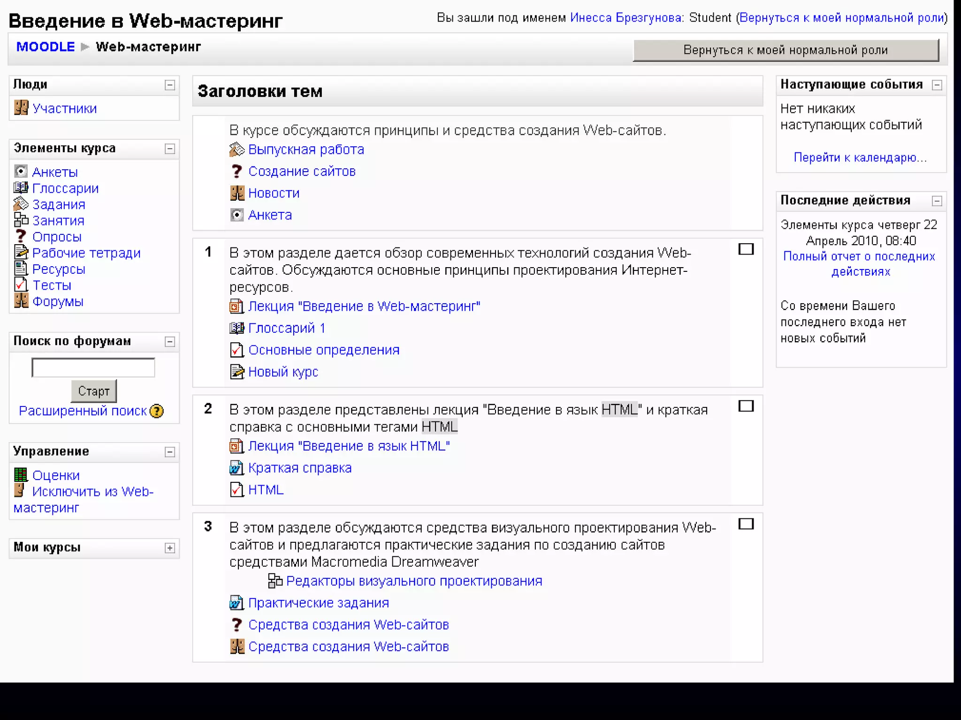The width and height of the screenshot is (961, 720).
Task: Toggle the checkbox box for topic 3
Action: point(746,524)
